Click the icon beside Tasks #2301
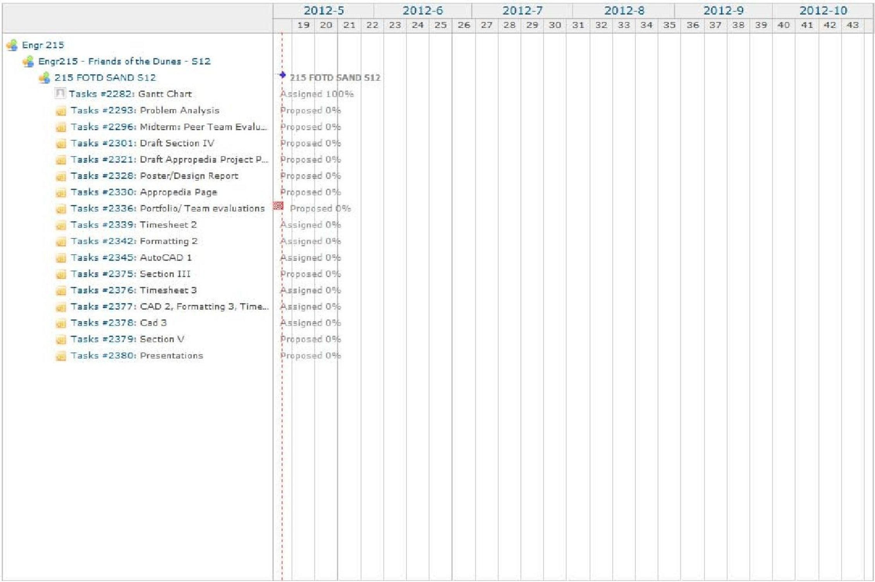Screen dimensions: 875x582 (61, 144)
